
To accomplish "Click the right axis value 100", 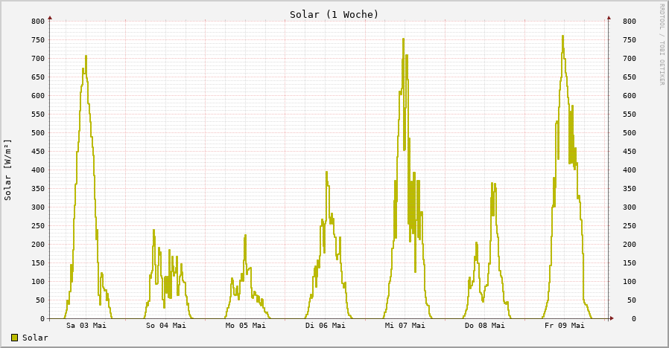I will pyautogui.click(x=630, y=282).
